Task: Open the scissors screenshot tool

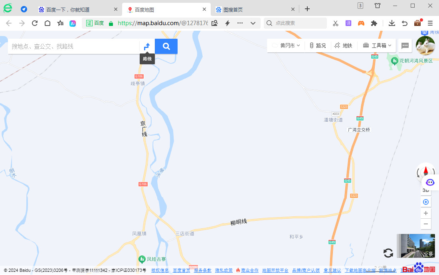Action: [x=335, y=23]
